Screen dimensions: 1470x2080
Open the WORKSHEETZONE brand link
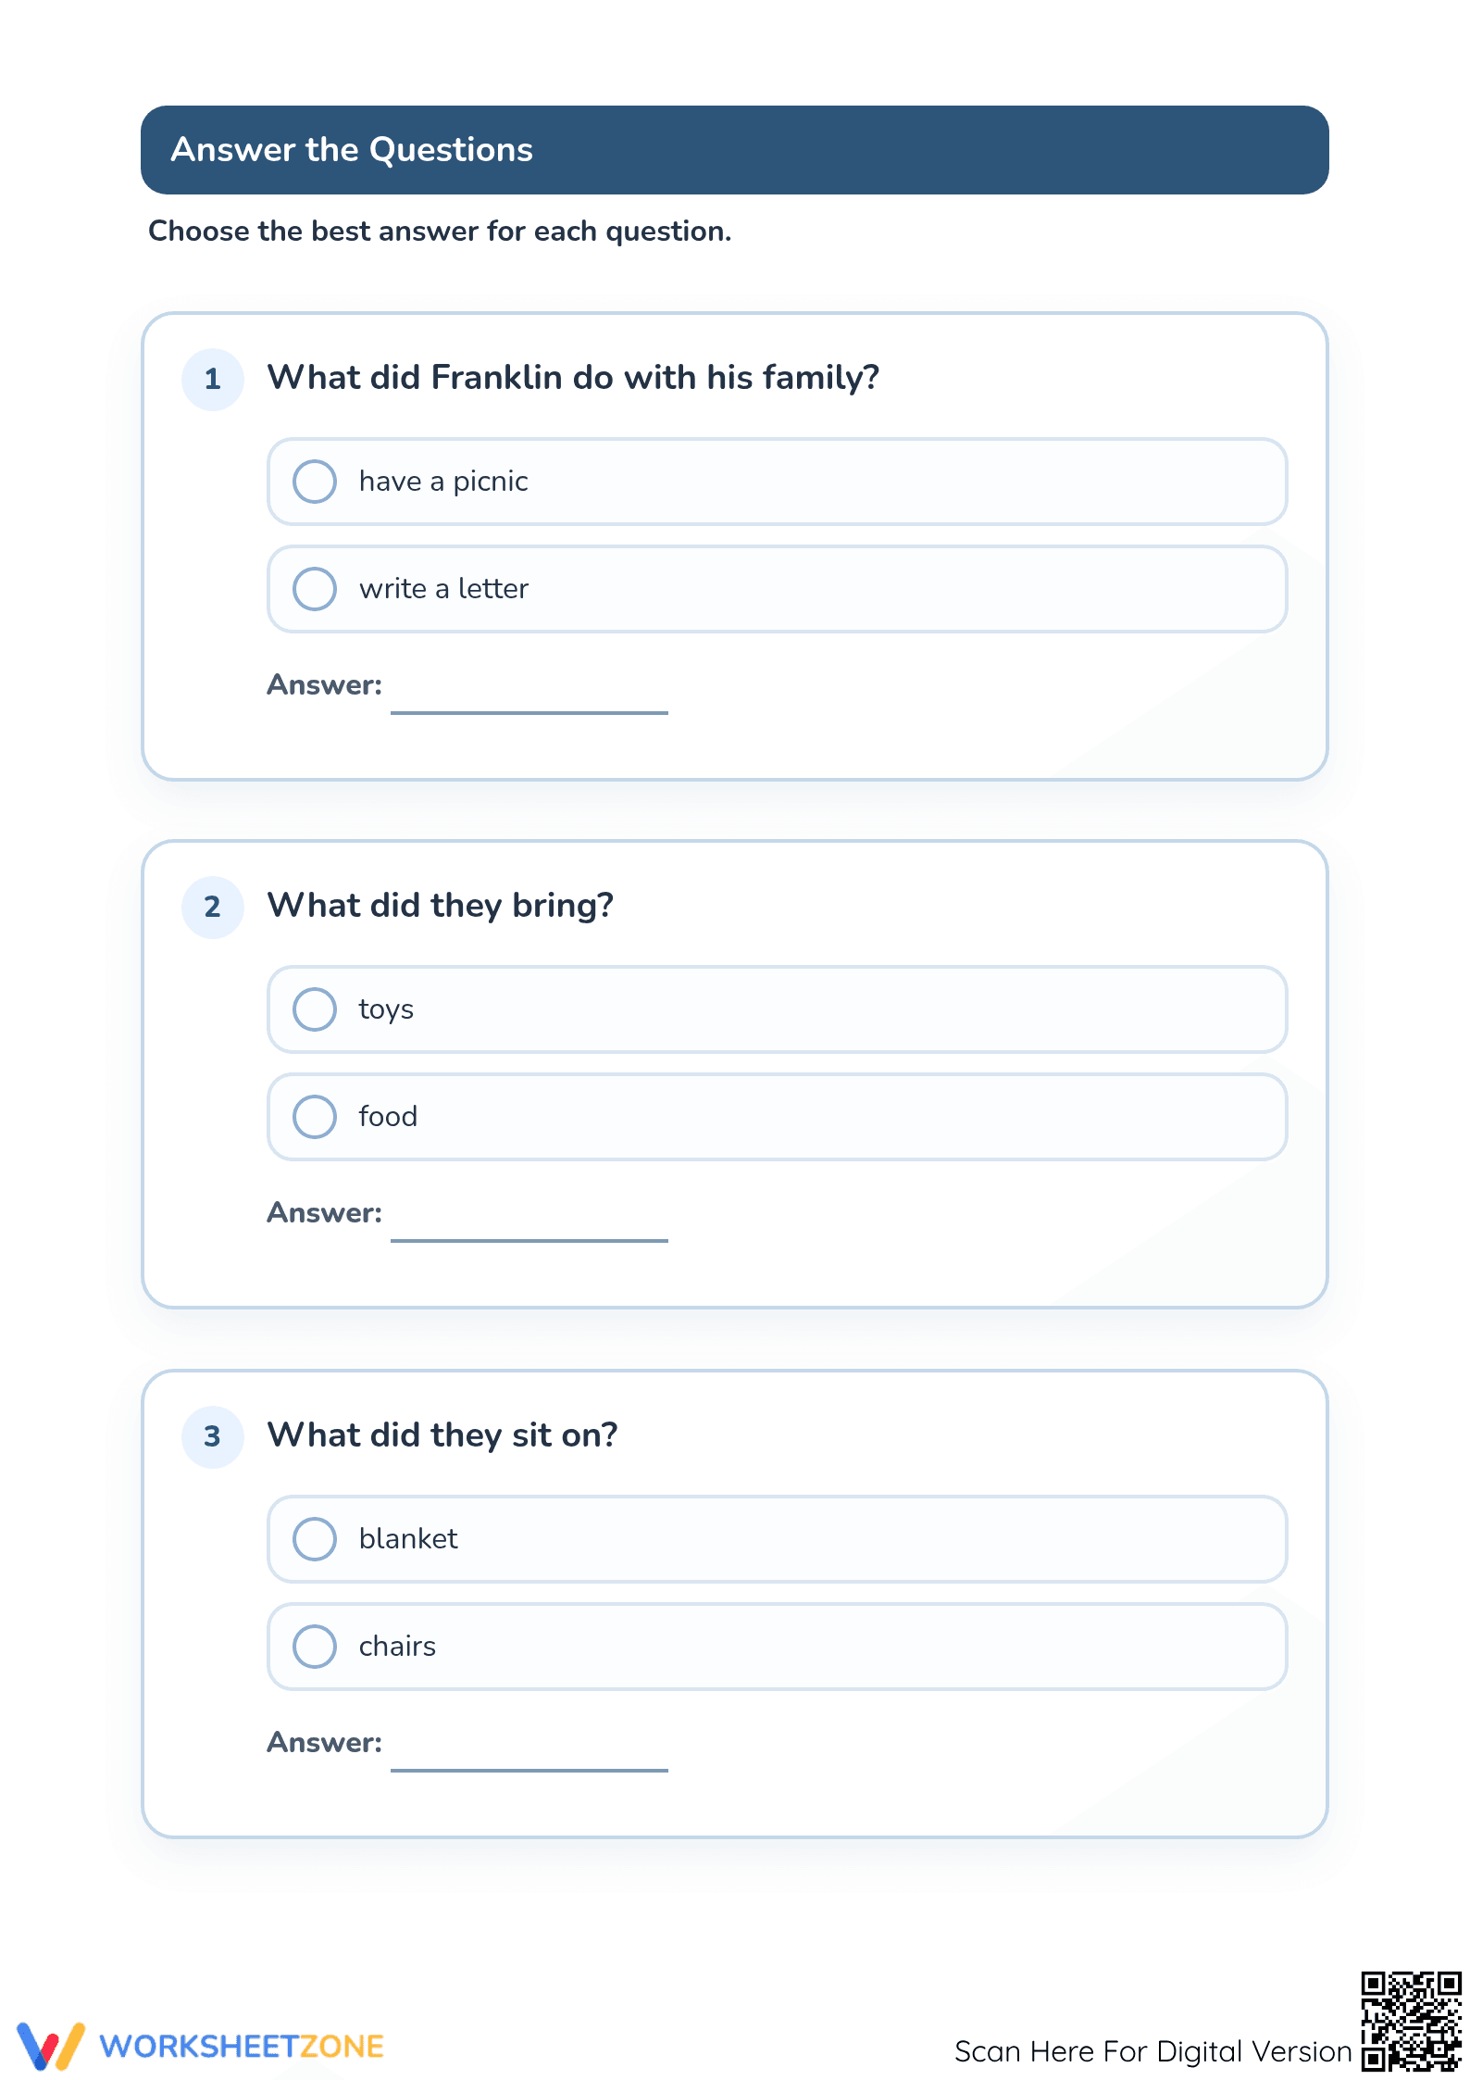click(242, 2047)
